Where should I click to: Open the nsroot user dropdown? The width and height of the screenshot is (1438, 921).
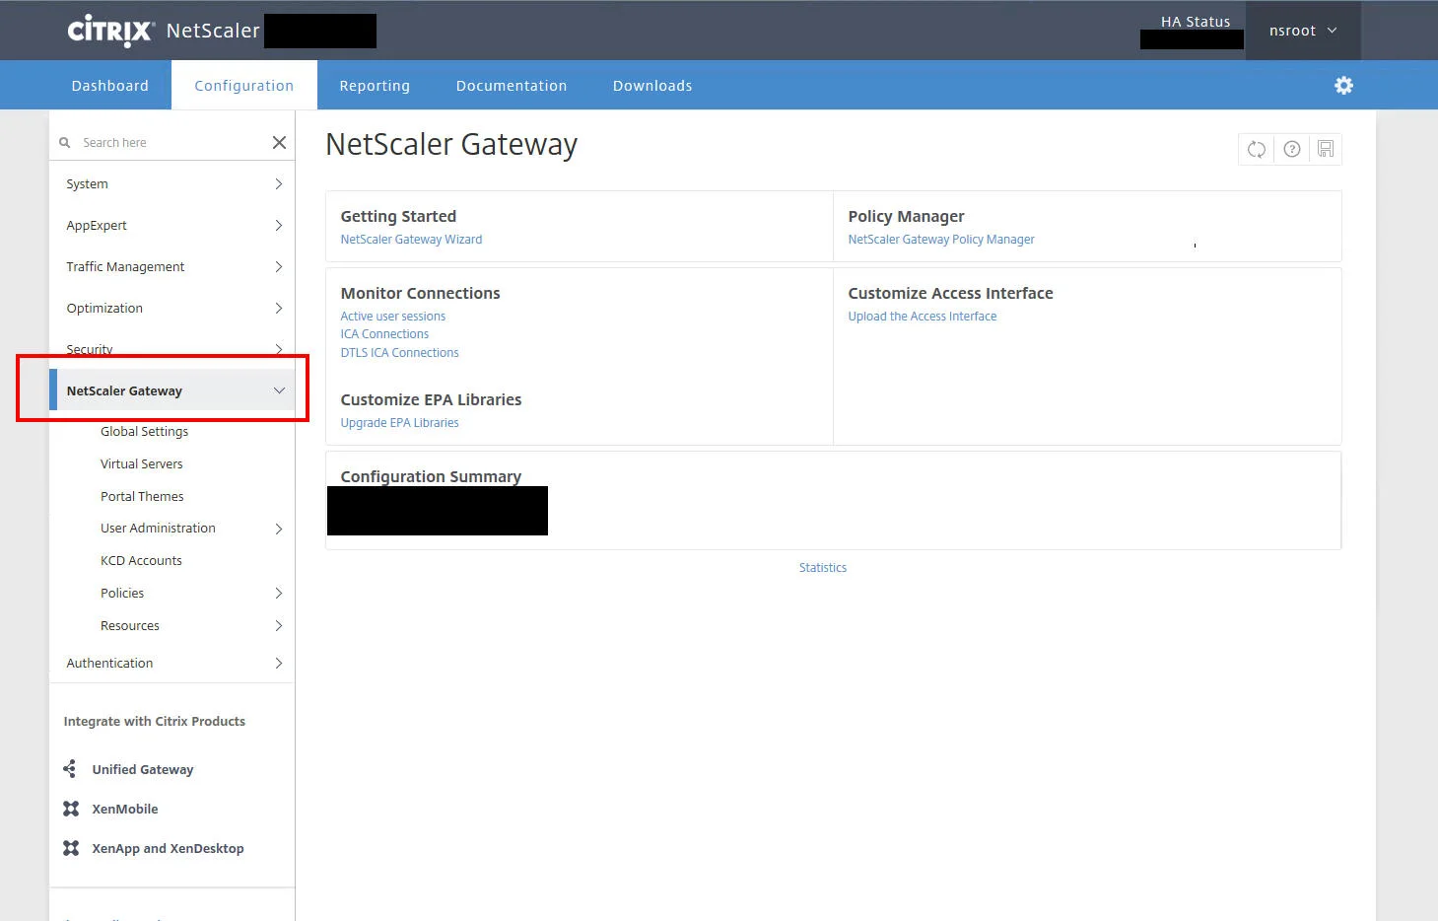(1303, 31)
